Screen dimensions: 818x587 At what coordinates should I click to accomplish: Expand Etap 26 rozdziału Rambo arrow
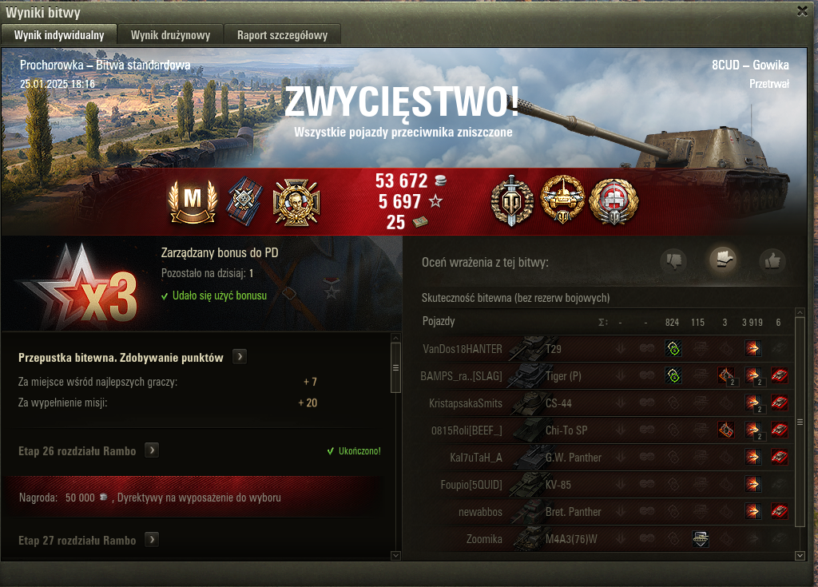(152, 450)
